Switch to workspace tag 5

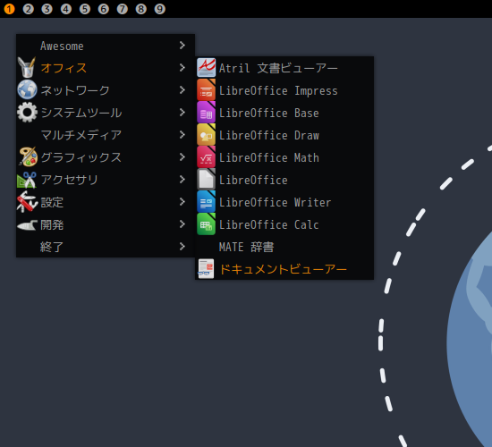pos(85,9)
